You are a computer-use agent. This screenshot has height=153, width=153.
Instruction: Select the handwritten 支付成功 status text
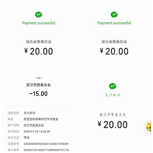tap(113, 95)
